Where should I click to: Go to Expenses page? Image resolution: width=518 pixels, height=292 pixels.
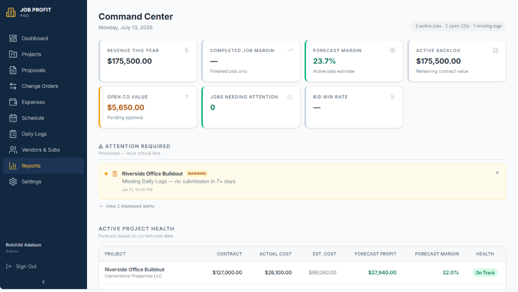pyautogui.click(x=44, y=102)
